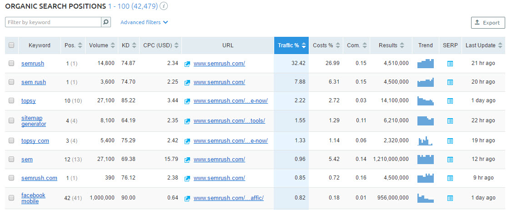The width and height of the screenshot is (512, 210).
Task: Open trend chart for topsy com keyword
Action: [426, 141]
